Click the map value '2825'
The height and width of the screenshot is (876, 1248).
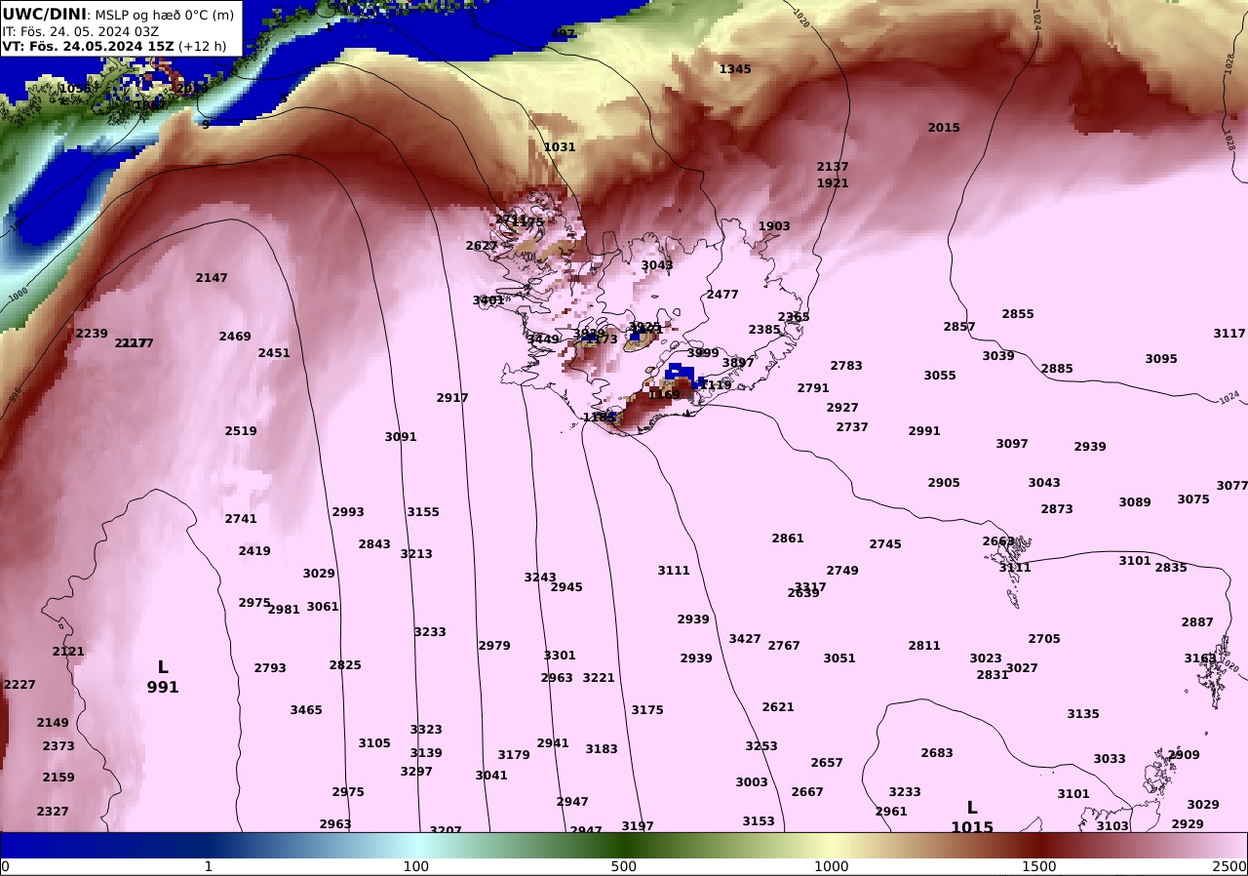[x=345, y=665]
